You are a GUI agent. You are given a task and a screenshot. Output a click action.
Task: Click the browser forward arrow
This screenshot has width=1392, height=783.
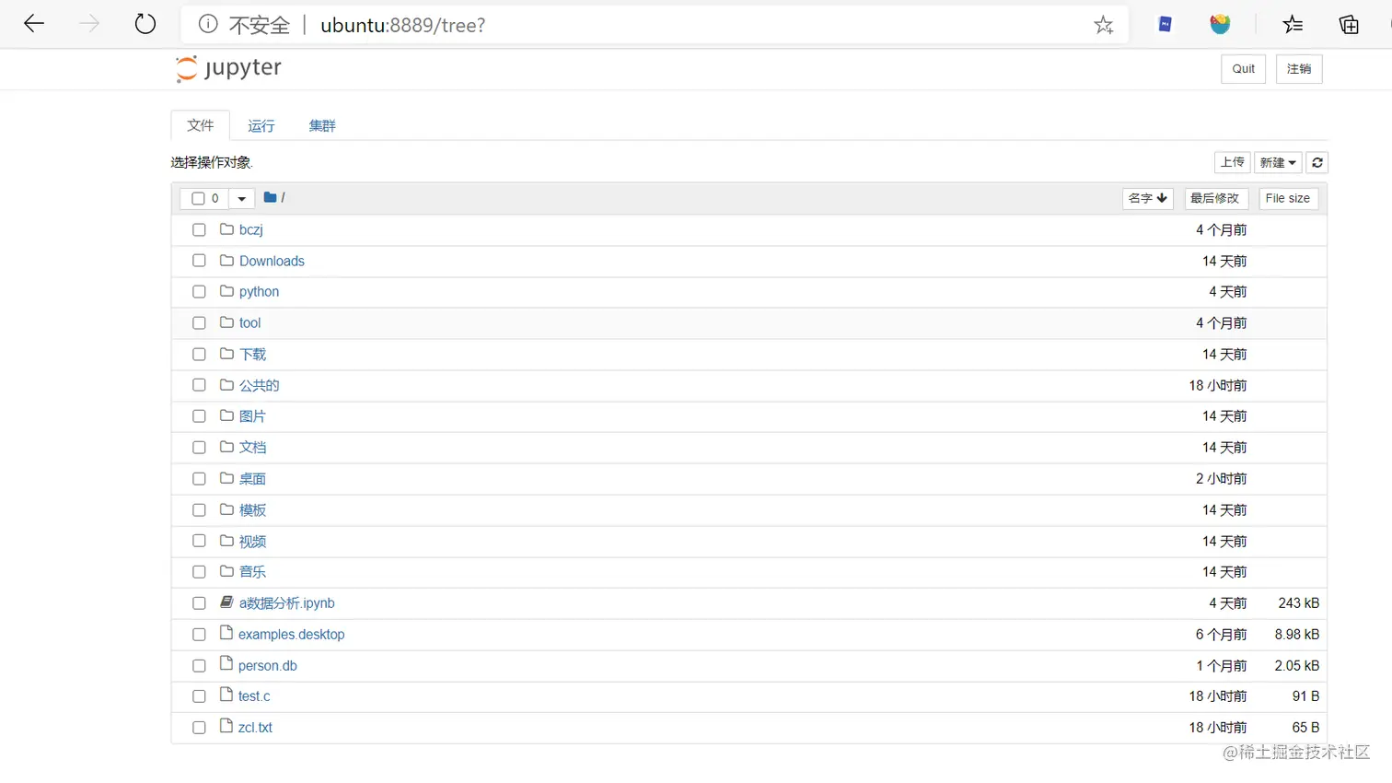[89, 24]
